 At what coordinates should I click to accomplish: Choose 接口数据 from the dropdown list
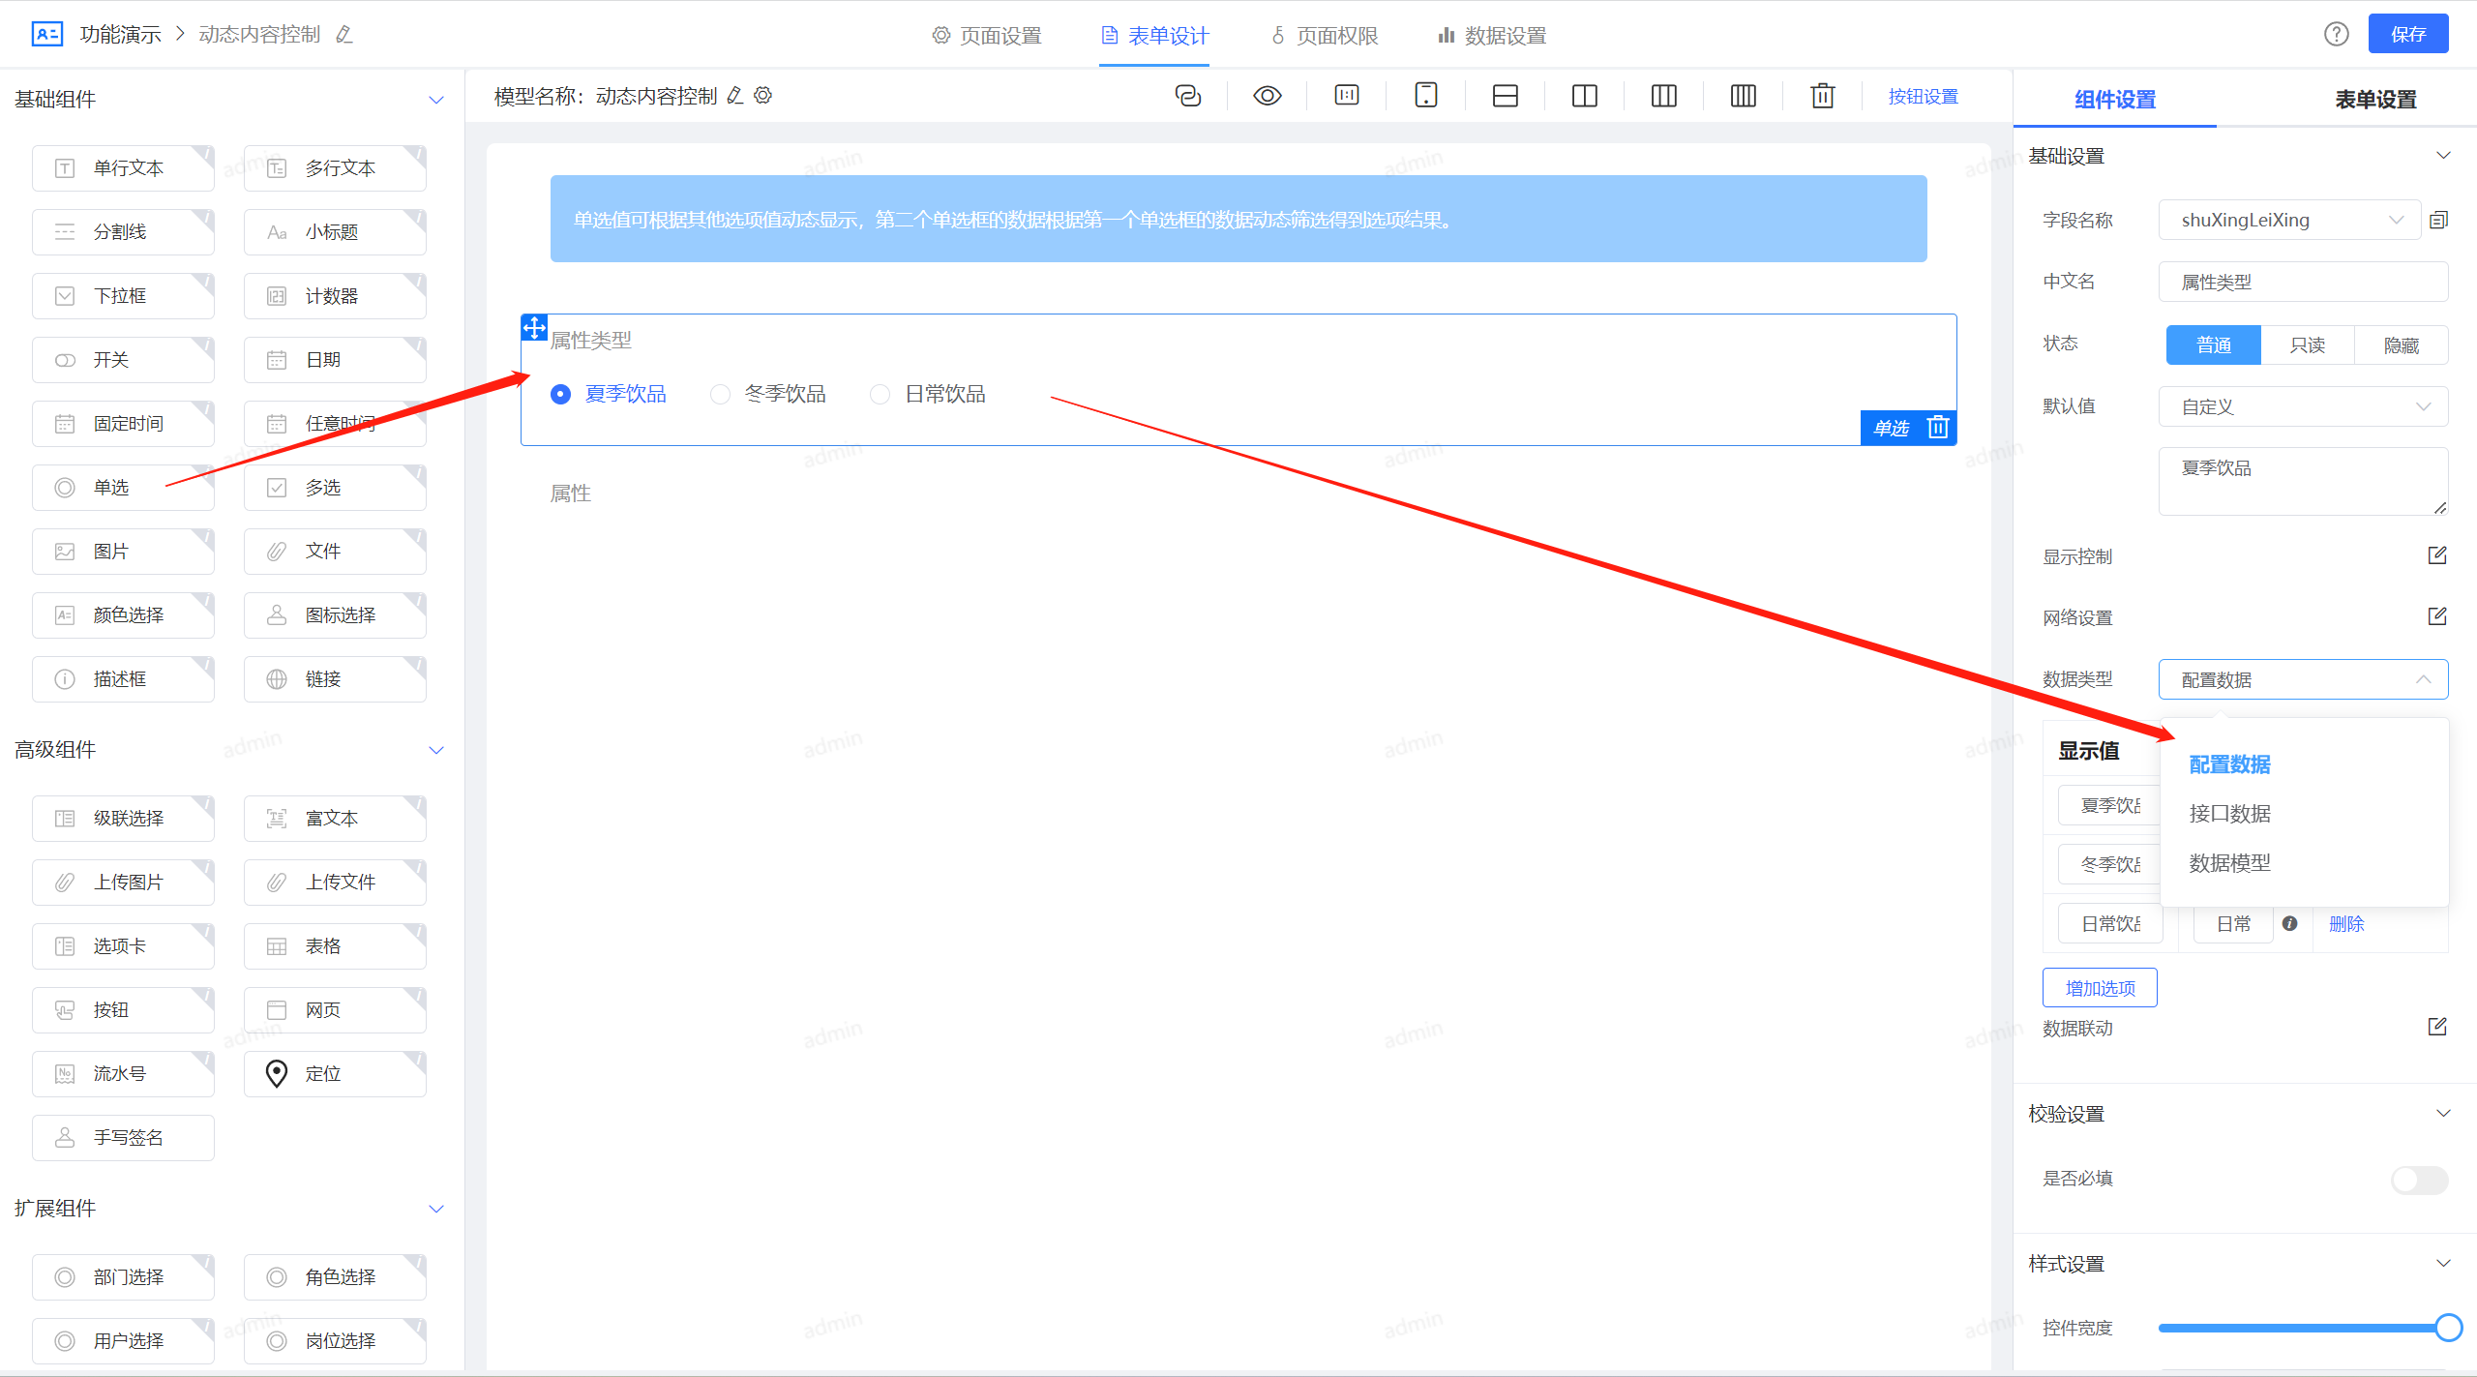(x=2229, y=814)
